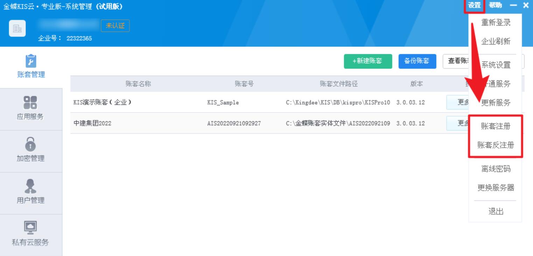Click the 账套文件路径 column header
533x256 pixels.
click(x=339, y=84)
